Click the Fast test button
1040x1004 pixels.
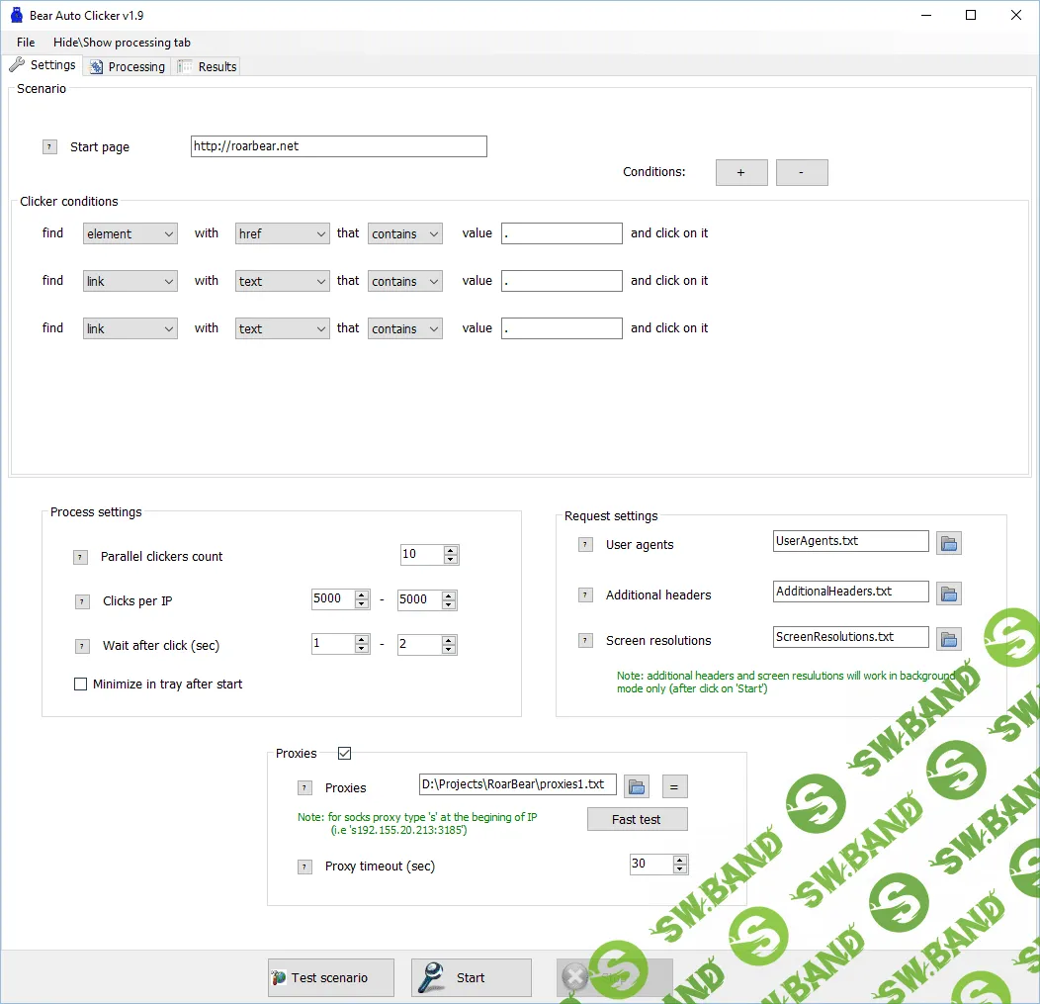click(x=637, y=820)
